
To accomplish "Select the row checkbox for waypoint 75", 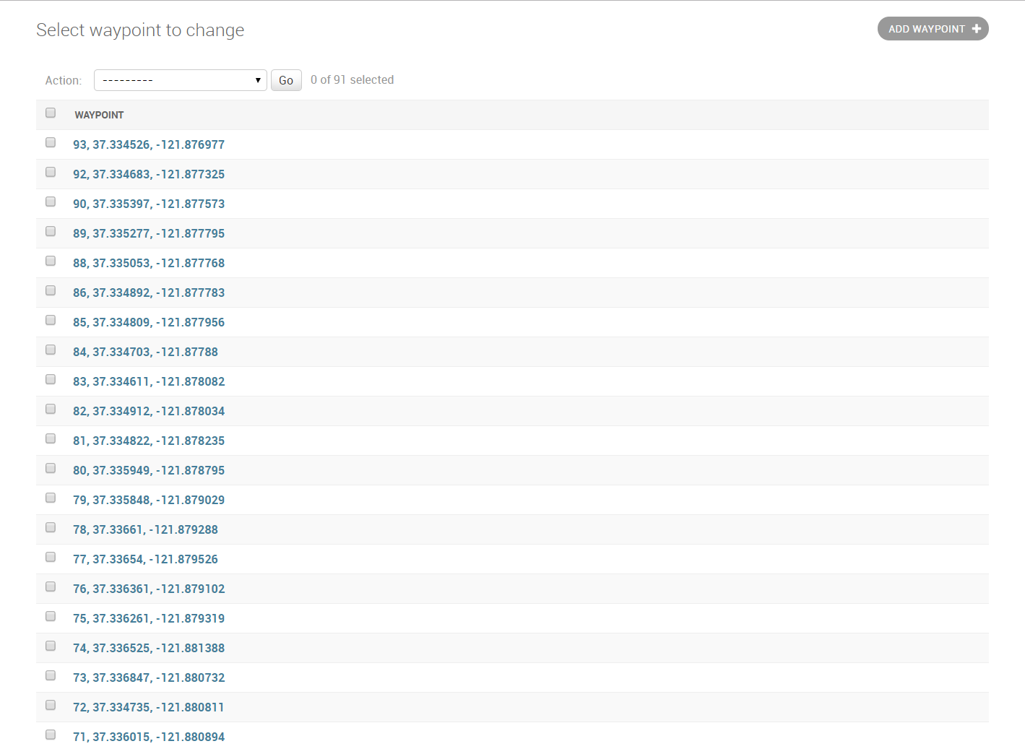I will pos(51,616).
